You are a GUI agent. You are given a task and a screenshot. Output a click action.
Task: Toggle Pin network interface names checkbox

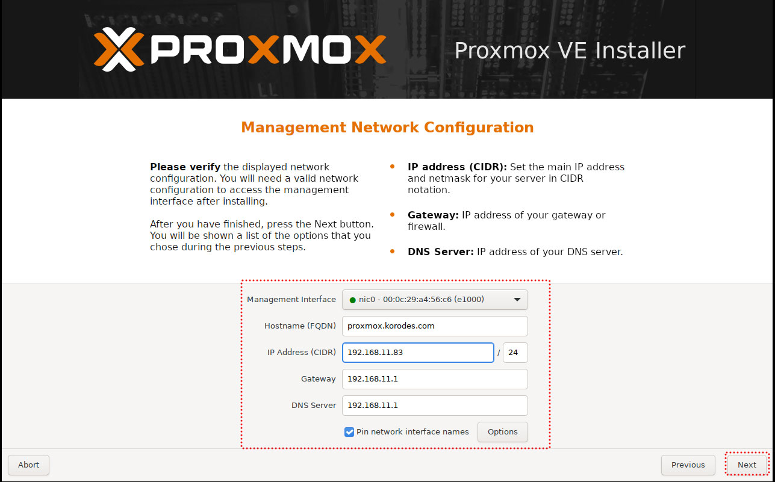pos(349,431)
